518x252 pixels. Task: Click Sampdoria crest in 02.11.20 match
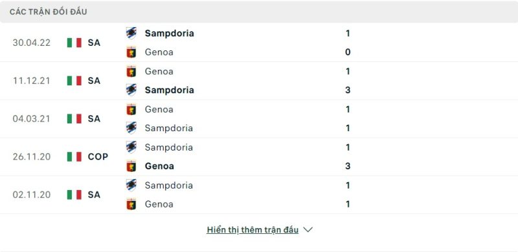[131, 185]
